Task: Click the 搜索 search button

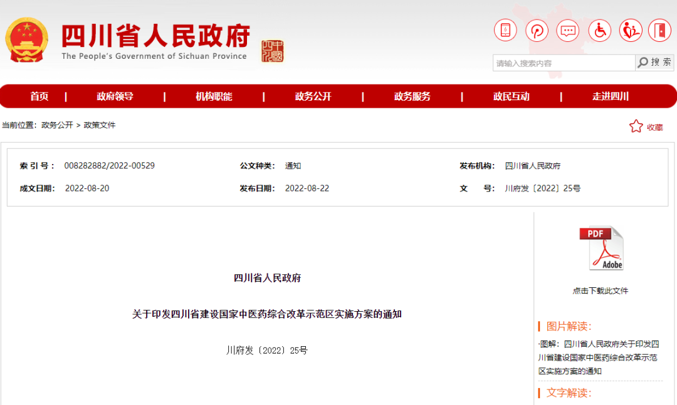Action: (x=654, y=63)
